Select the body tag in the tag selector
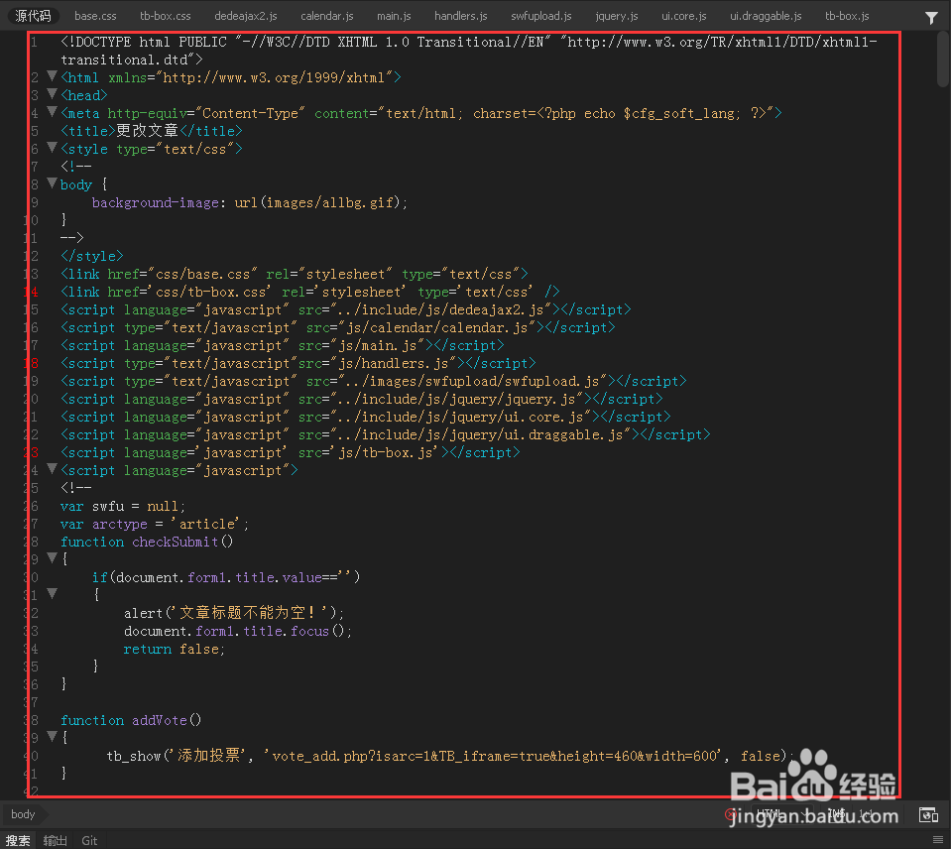 [x=23, y=814]
